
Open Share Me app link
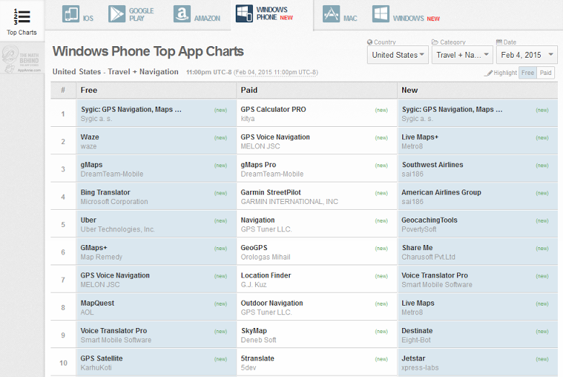pos(417,248)
